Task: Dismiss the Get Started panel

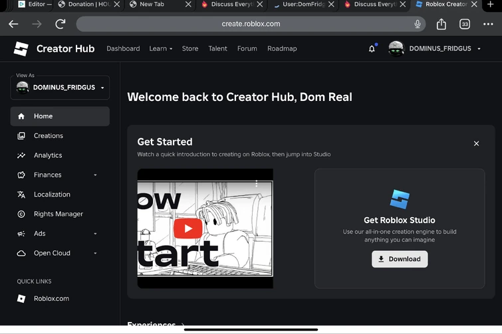Action: click(476, 143)
